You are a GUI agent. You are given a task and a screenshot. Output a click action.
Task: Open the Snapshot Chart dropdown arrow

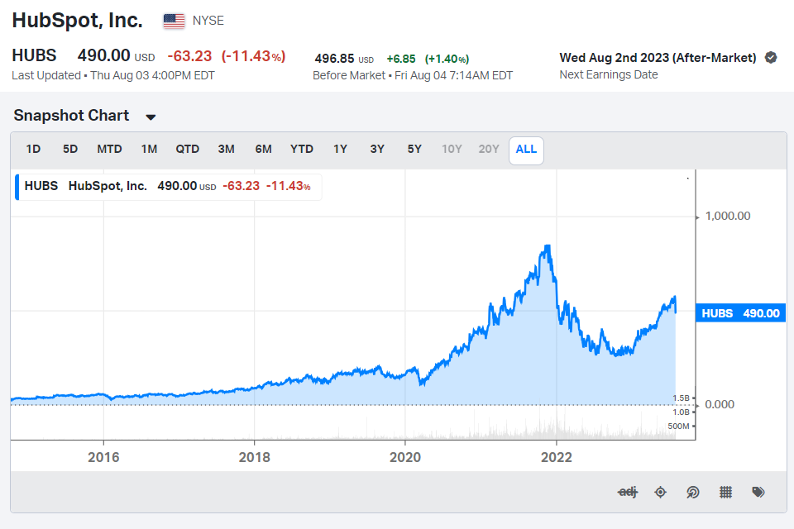151,117
